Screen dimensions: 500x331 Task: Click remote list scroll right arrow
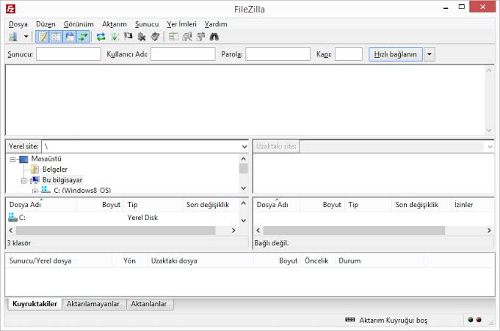coord(489,230)
